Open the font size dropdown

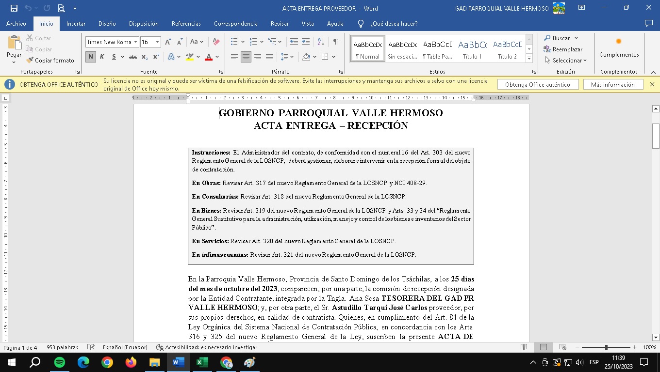(157, 42)
